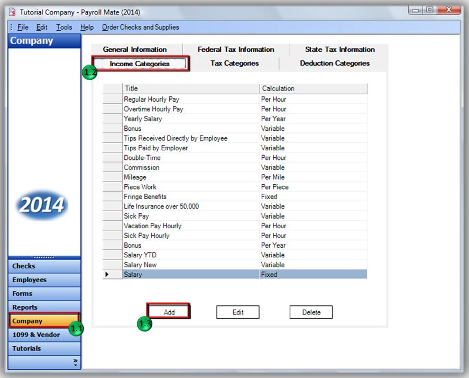Select the Mileage row

tap(235, 177)
